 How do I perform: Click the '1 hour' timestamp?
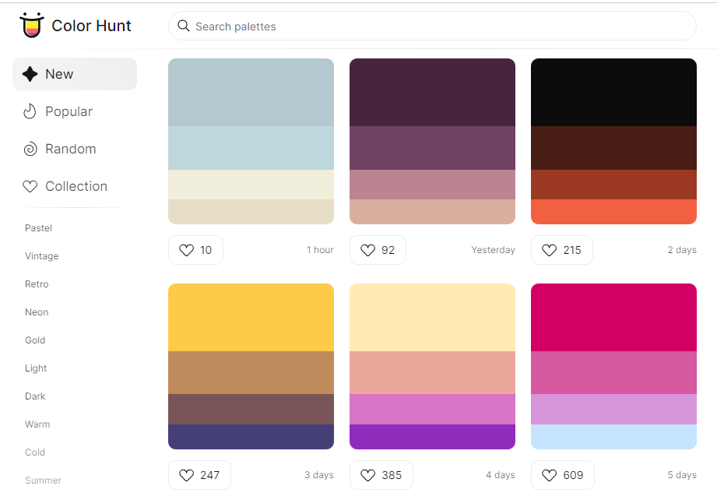tap(320, 250)
